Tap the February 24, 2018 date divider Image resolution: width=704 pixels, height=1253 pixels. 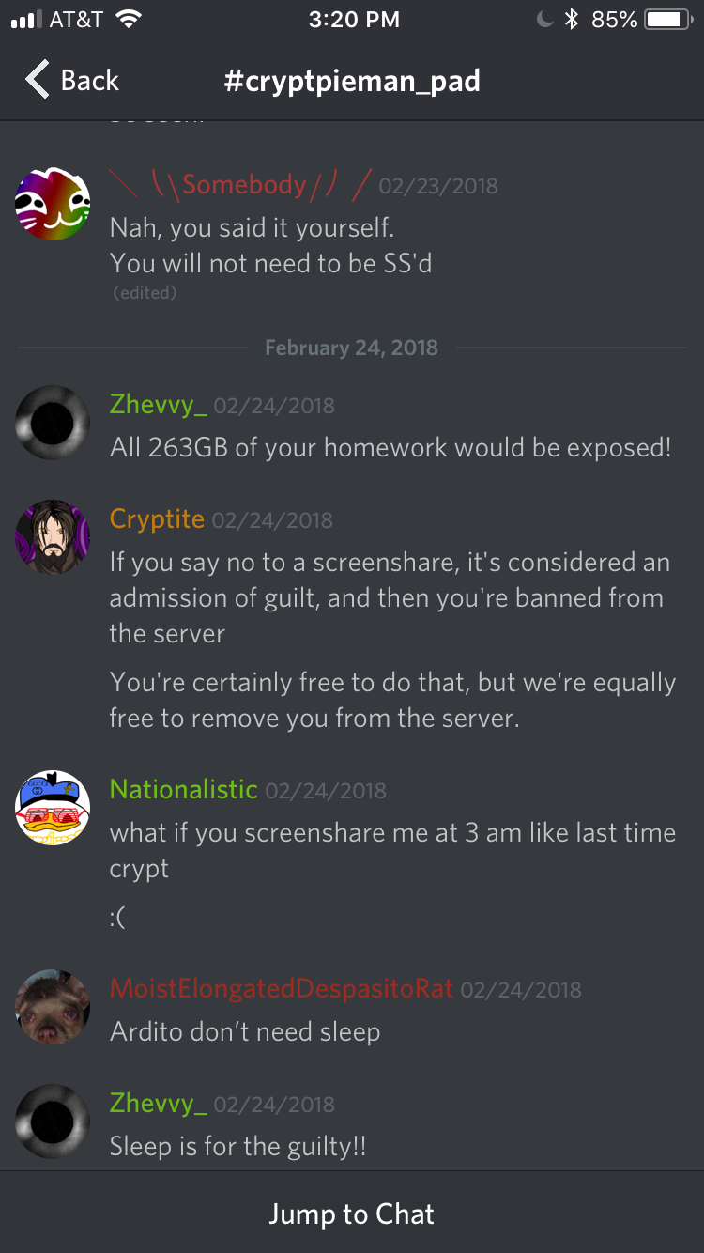pyautogui.click(x=352, y=348)
